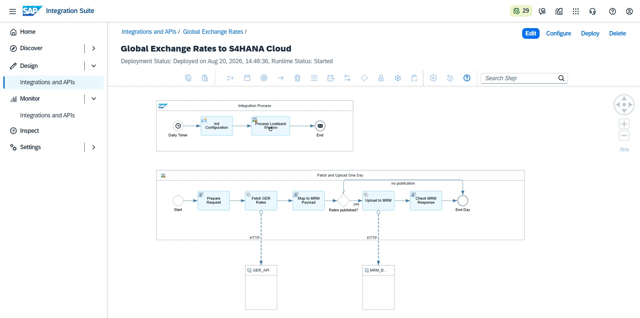The height and width of the screenshot is (318, 640).
Task: Open the Integrations and APIs breadcrumb link
Action: [149, 32]
